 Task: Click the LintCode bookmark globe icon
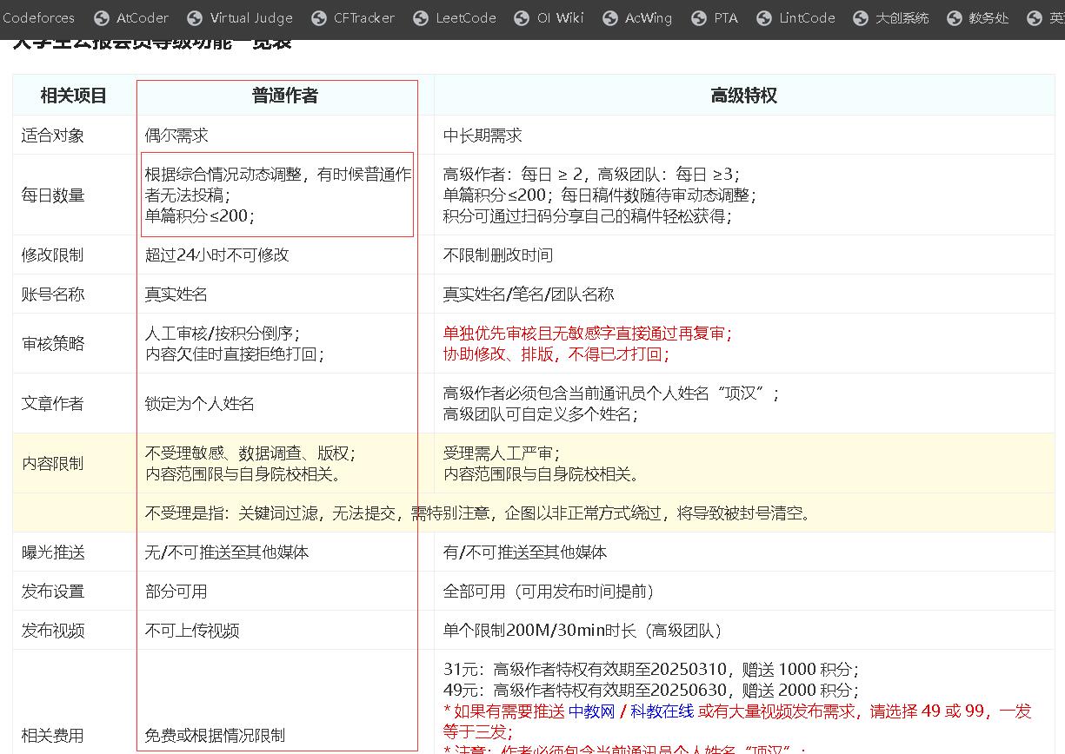(764, 18)
